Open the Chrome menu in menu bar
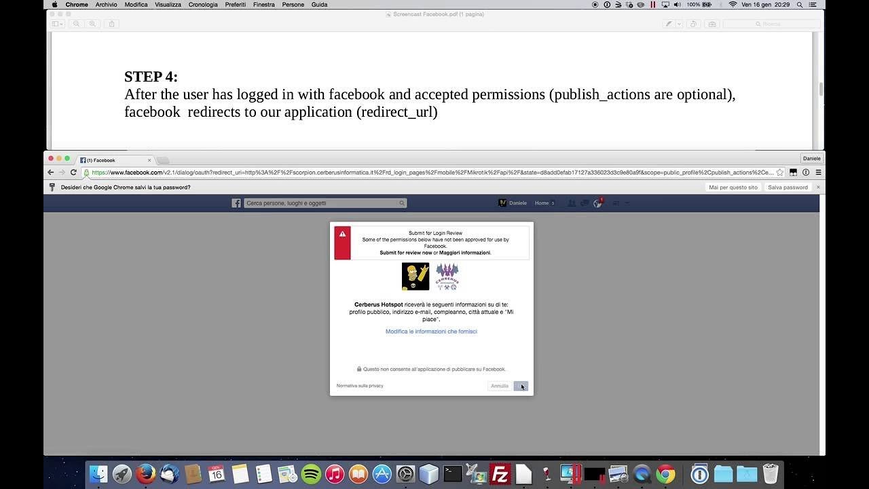Viewport: 869px width, 489px height. [x=77, y=5]
